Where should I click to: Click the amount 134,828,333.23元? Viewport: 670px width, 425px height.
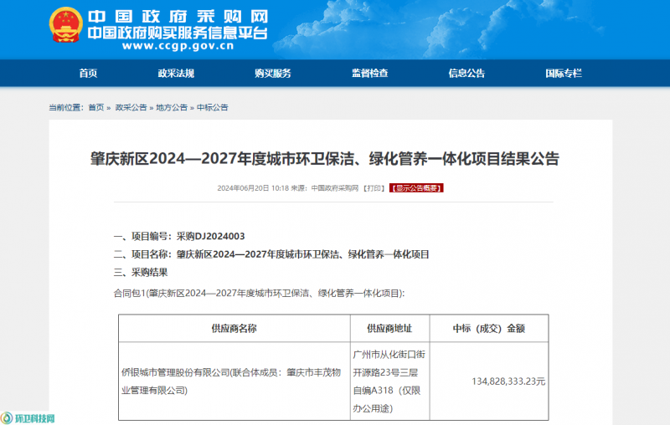coord(508,381)
